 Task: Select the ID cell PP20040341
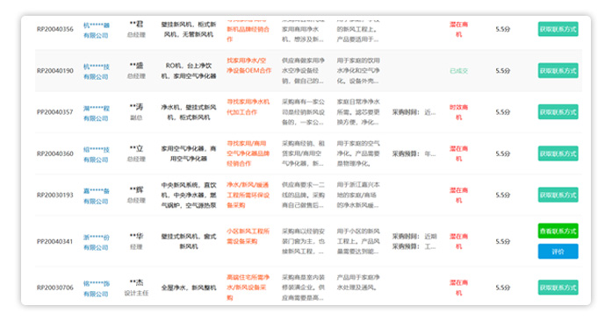[55, 241]
